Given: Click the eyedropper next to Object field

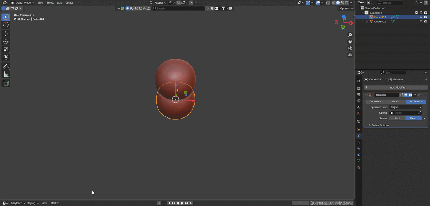Looking at the screenshot, I should coord(419,113).
